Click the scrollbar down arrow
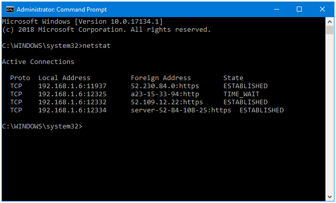Screen dimensions: 336x203 [x=329, y=197]
